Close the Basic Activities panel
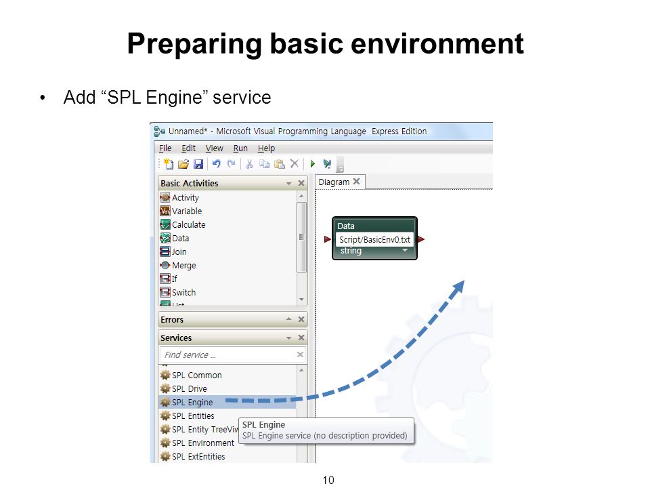650x488 pixels. tap(301, 183)
